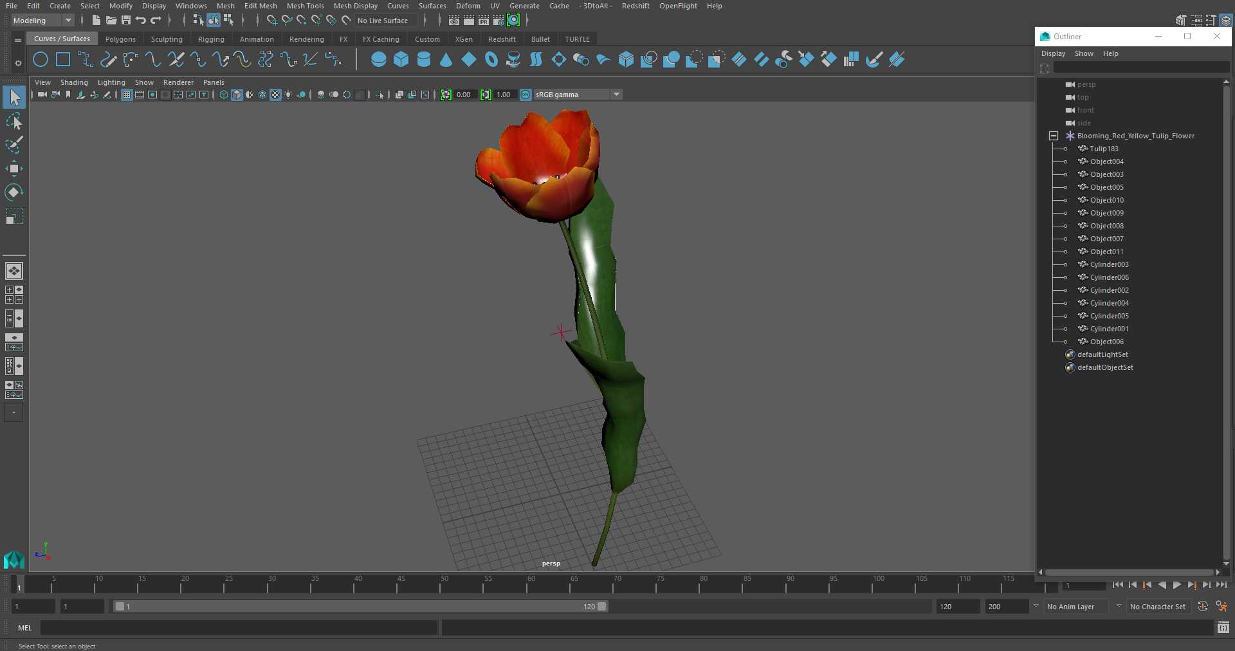1235x651 pixels.
Task: Activate the Lasso Select tool
Action: point(14,122)
